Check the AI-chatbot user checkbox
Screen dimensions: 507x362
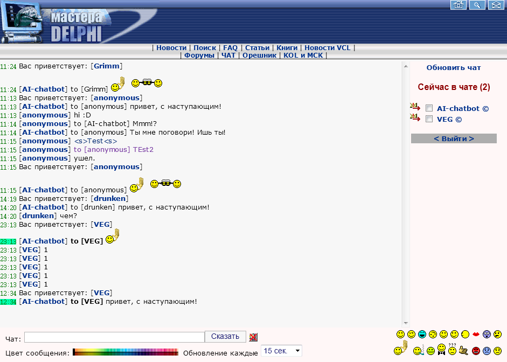tap(429, 108)
